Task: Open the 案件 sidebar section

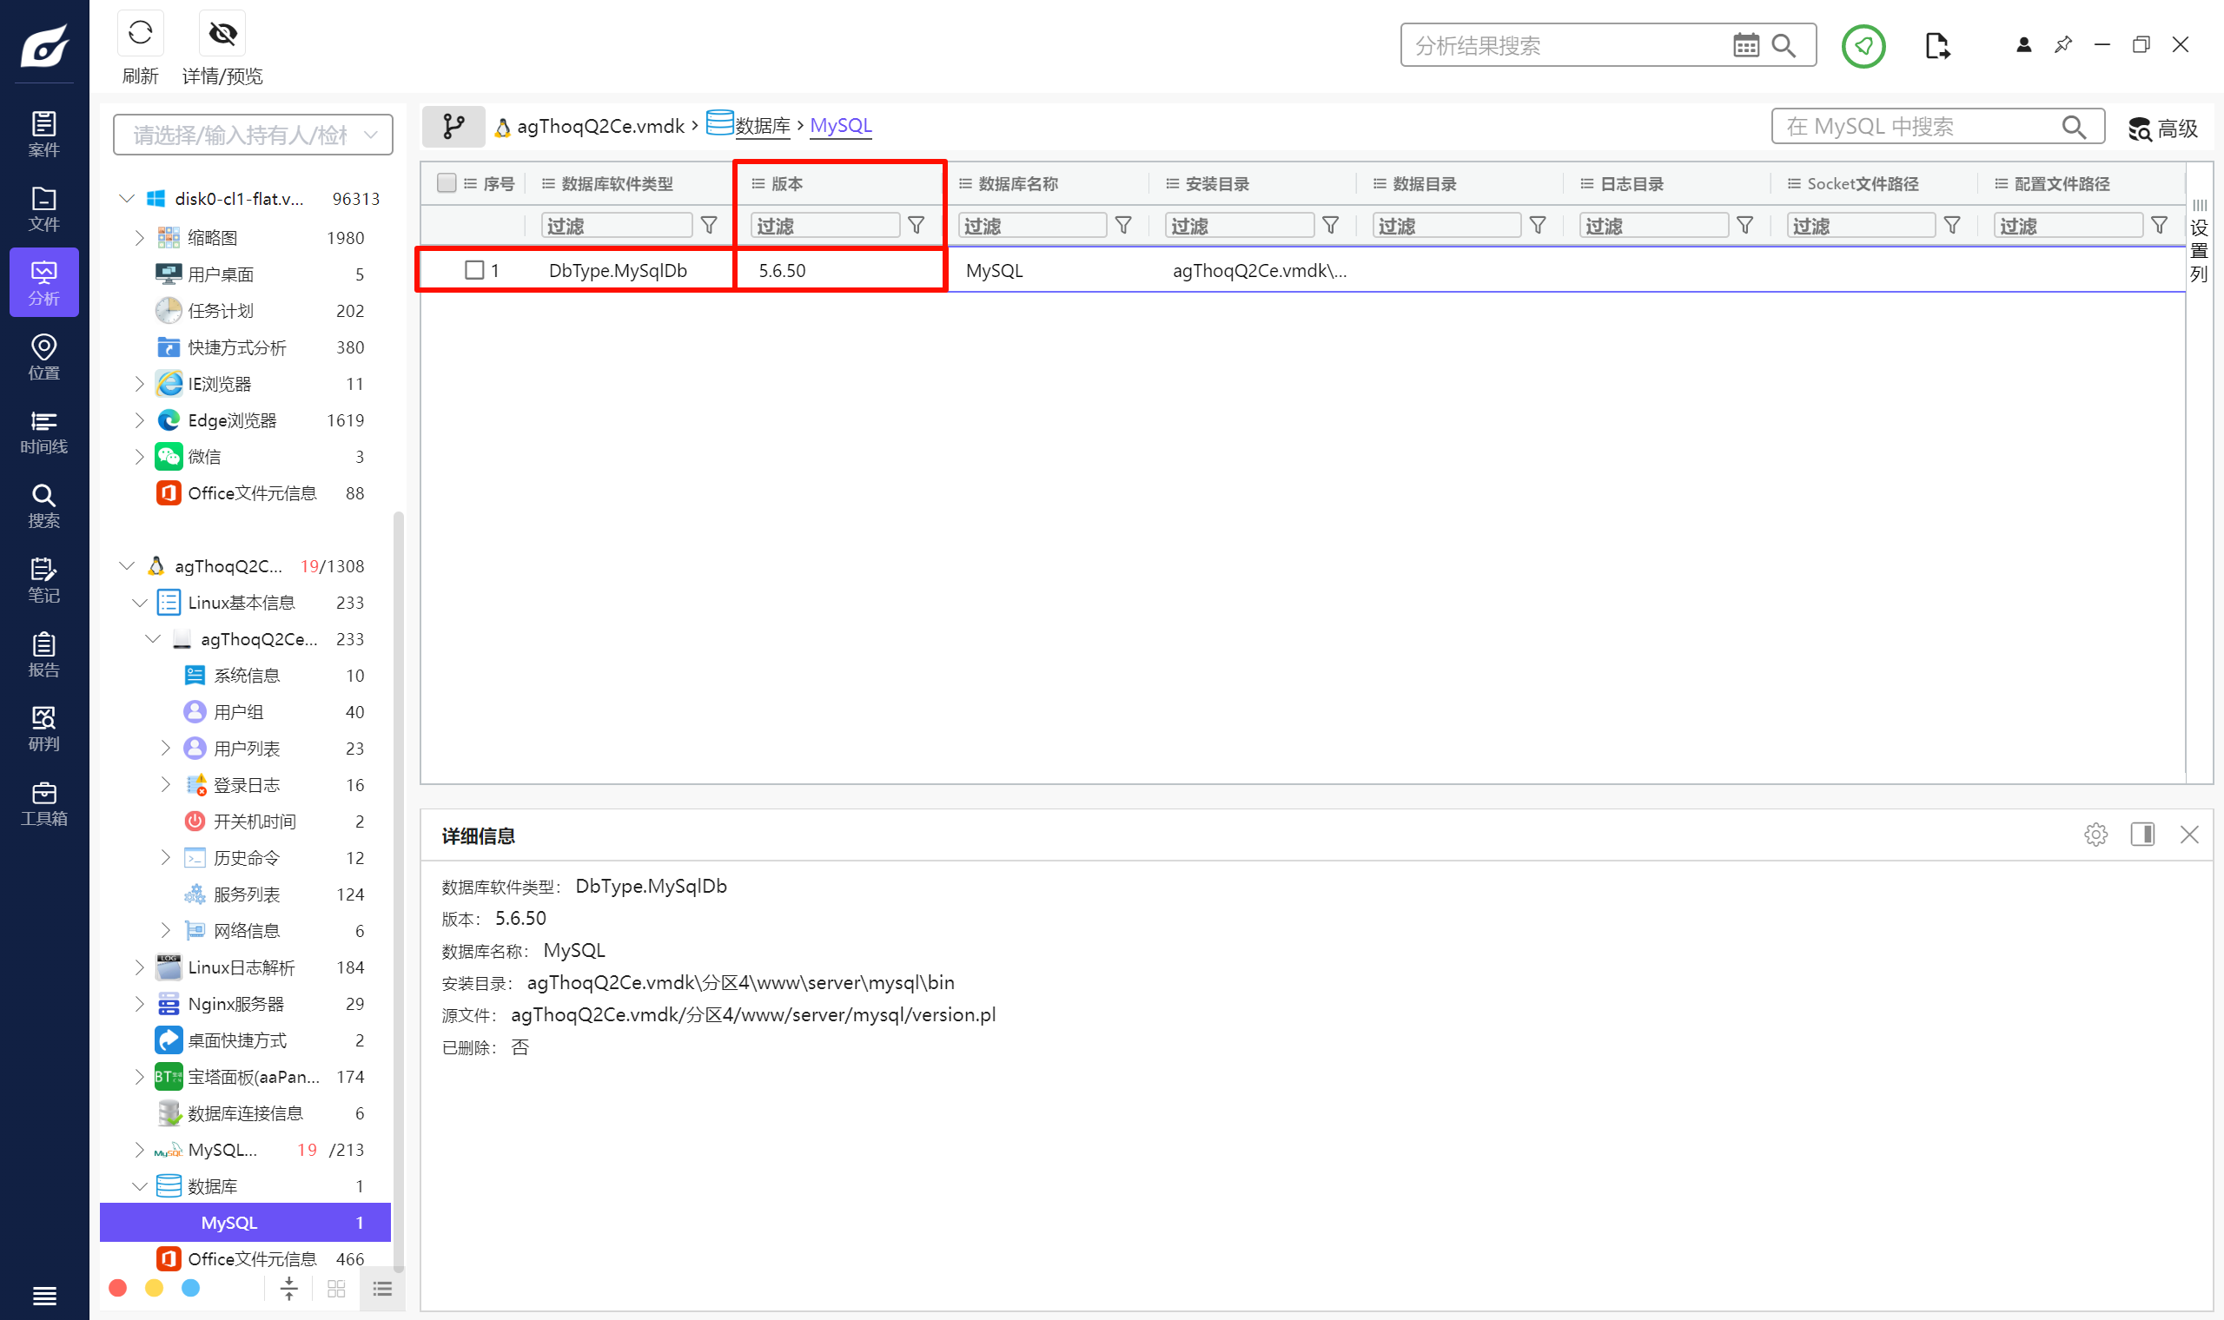Action: pos(43,135)
